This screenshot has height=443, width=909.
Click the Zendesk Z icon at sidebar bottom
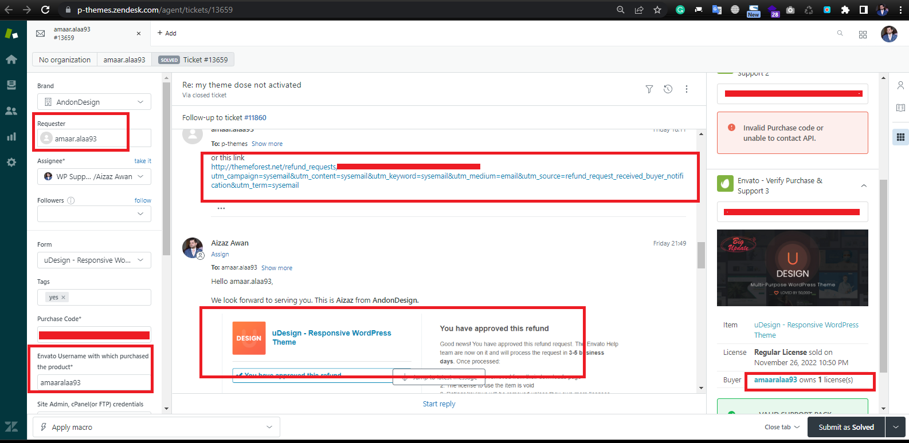pyautogui.click(x=11, y=426)
